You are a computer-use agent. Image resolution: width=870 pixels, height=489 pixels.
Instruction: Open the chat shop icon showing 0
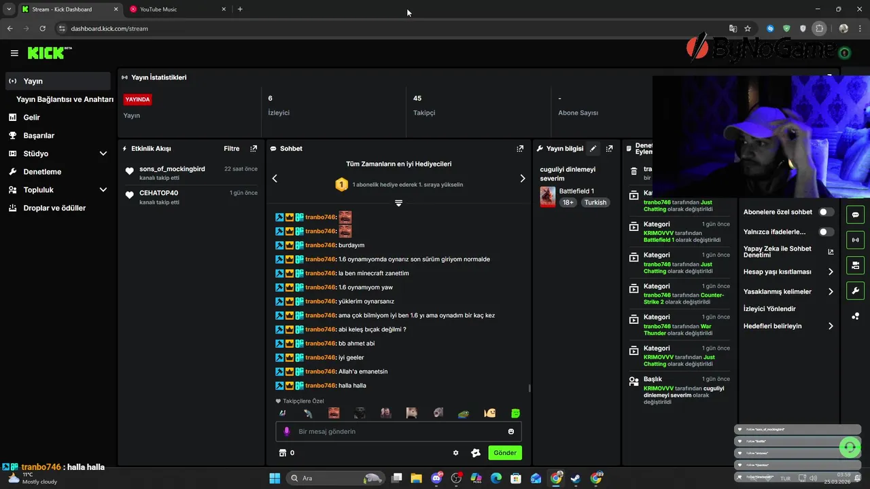[x=287, y=453]
